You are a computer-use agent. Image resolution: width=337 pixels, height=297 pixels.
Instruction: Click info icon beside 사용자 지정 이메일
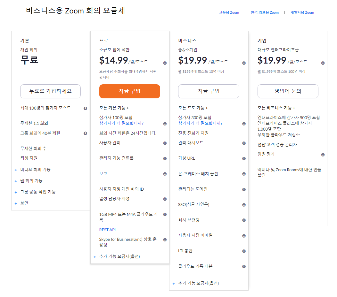pos(244,236)
